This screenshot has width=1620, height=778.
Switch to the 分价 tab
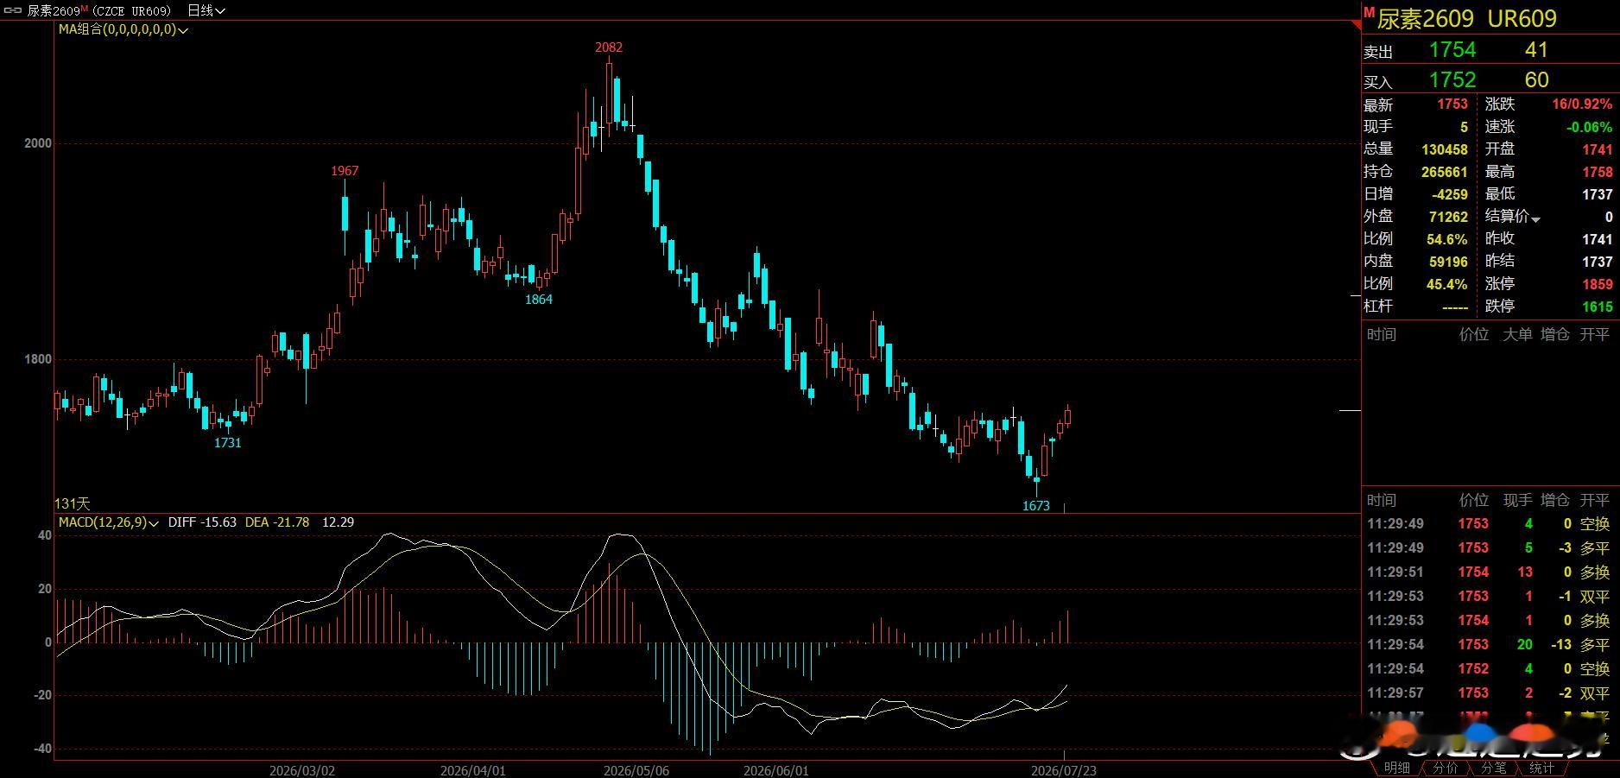1445,768
